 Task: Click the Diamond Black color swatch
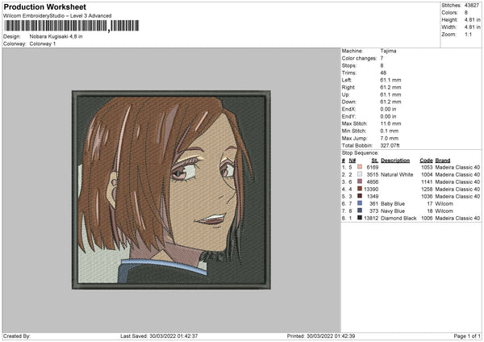click(x=360, y=218)
